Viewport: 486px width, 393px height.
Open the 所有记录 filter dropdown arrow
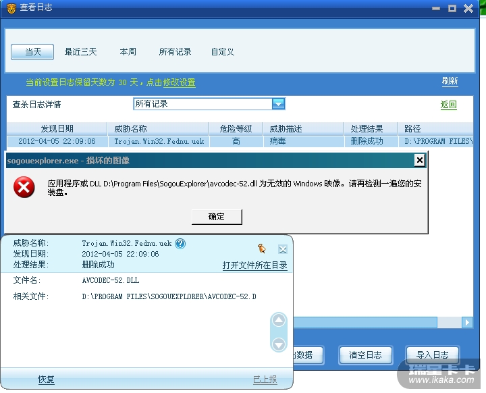(278, 104)
